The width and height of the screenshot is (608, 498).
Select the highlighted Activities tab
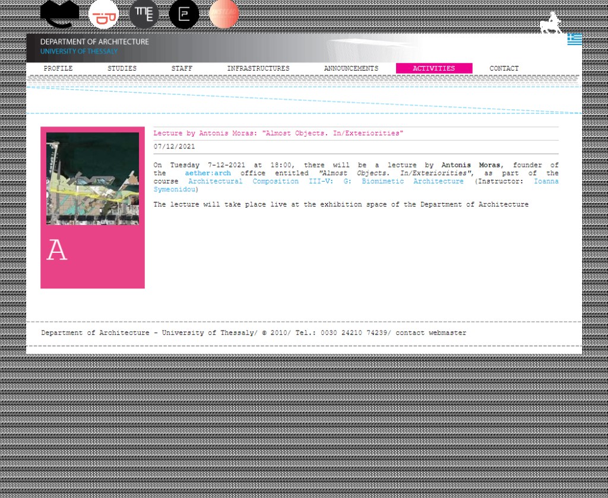point(433,69)
